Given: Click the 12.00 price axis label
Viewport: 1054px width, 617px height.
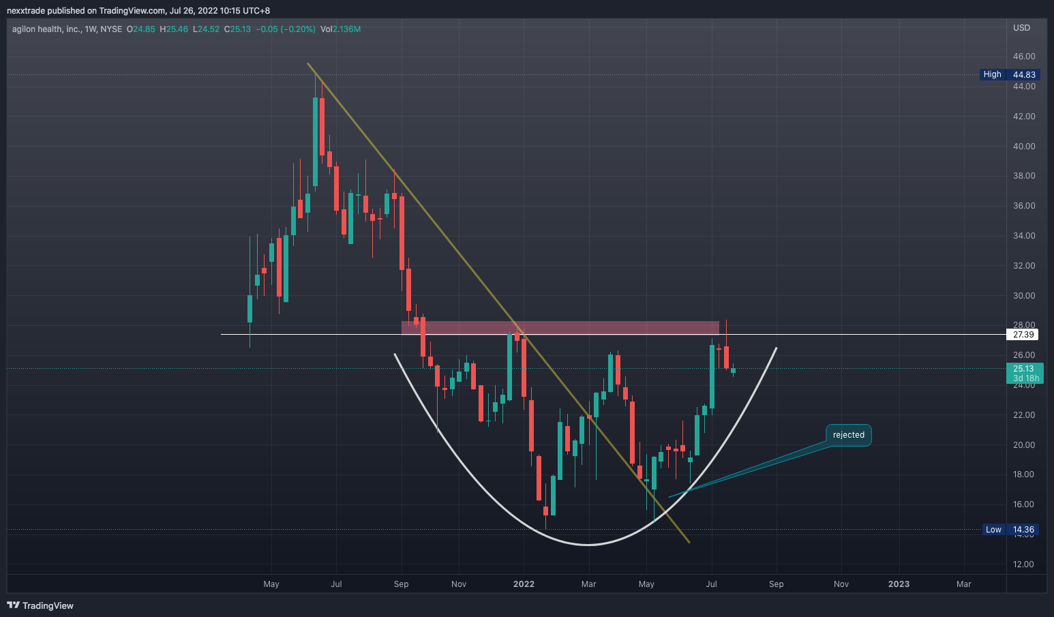Looking at the screenshot, I should point(1024,565).
